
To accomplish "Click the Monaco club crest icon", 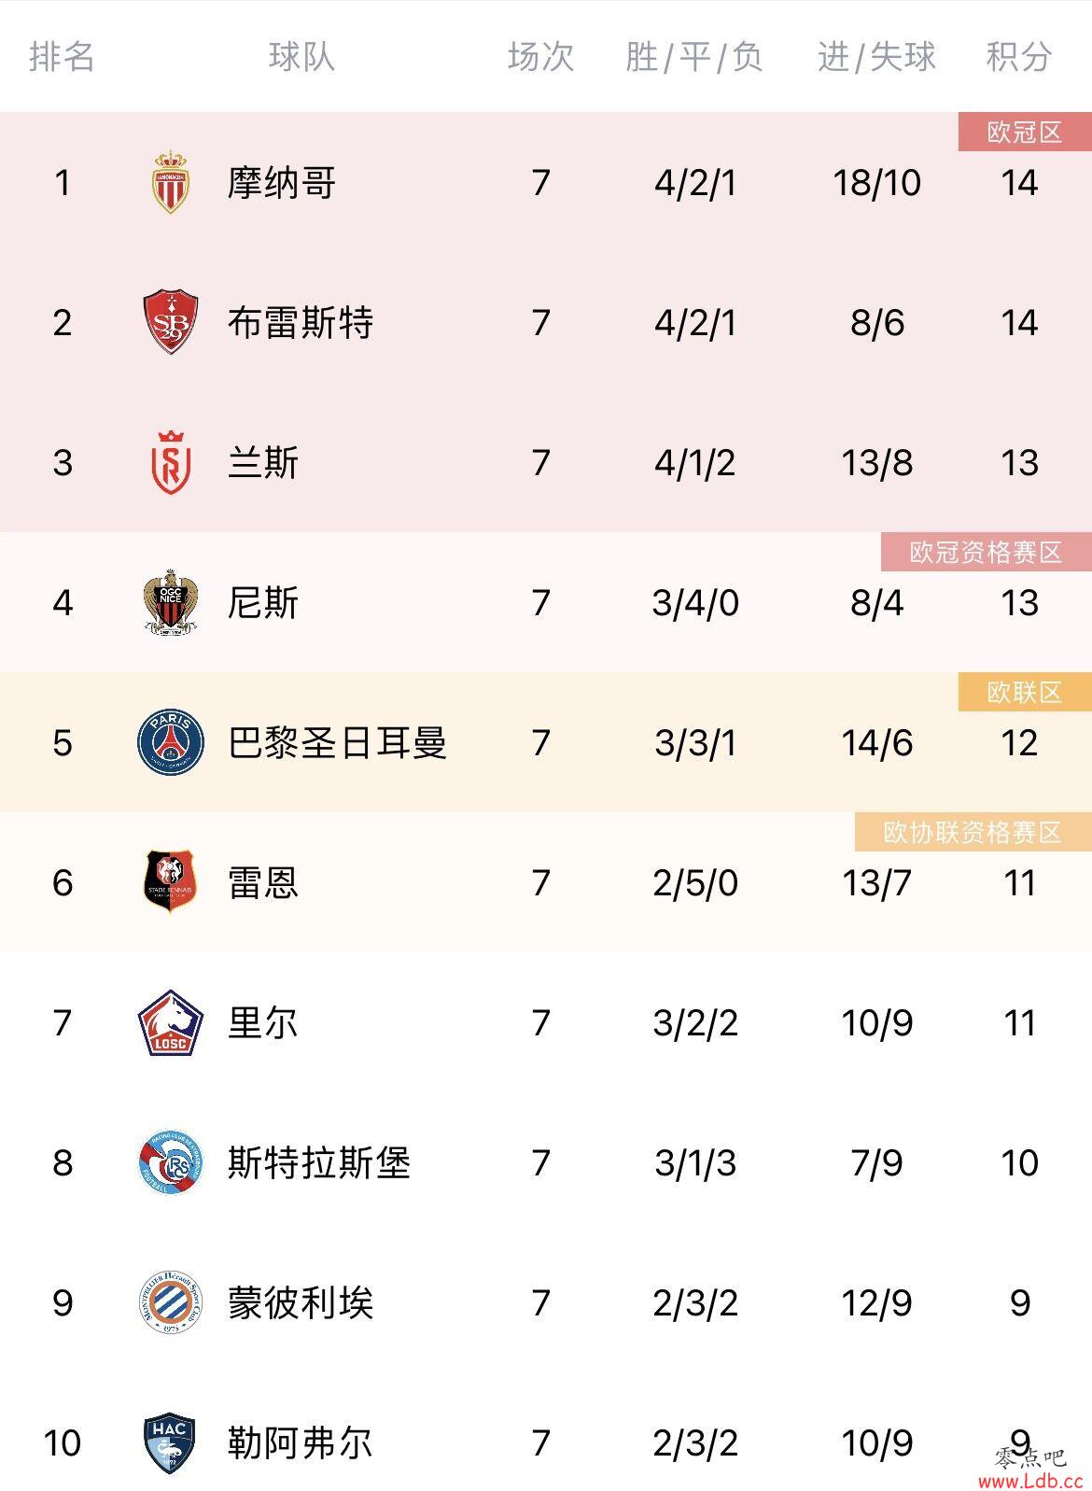I will click(x=171, y=182).
